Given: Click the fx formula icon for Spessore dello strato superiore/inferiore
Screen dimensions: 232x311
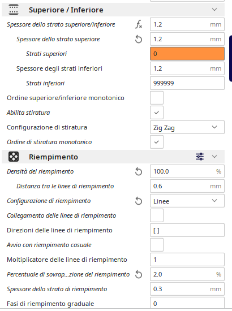Looking at the screenshot, I should 139,24.
